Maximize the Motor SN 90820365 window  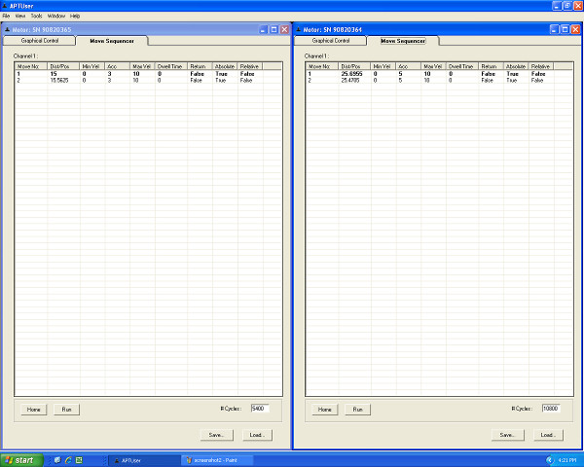click(274, 30)
